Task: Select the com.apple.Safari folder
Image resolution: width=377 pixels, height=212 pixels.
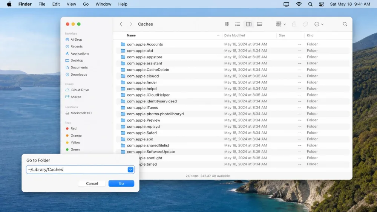Action: pyautogui.click(x=233, y=133)
